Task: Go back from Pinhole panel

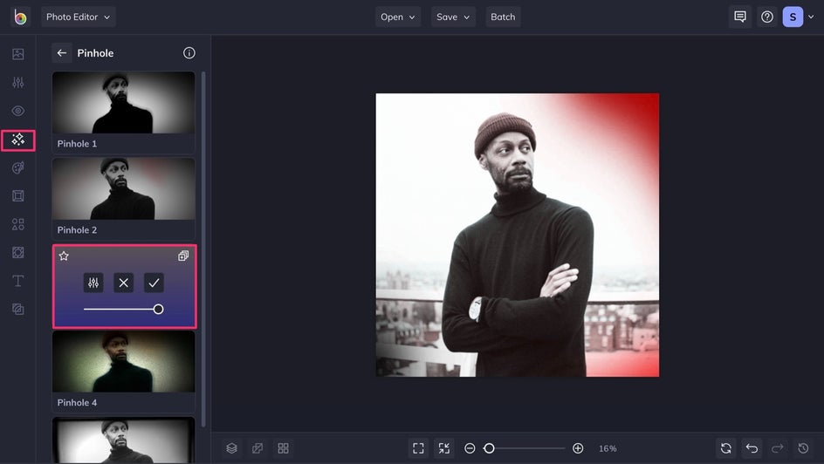Action: [x=62, y=53]
